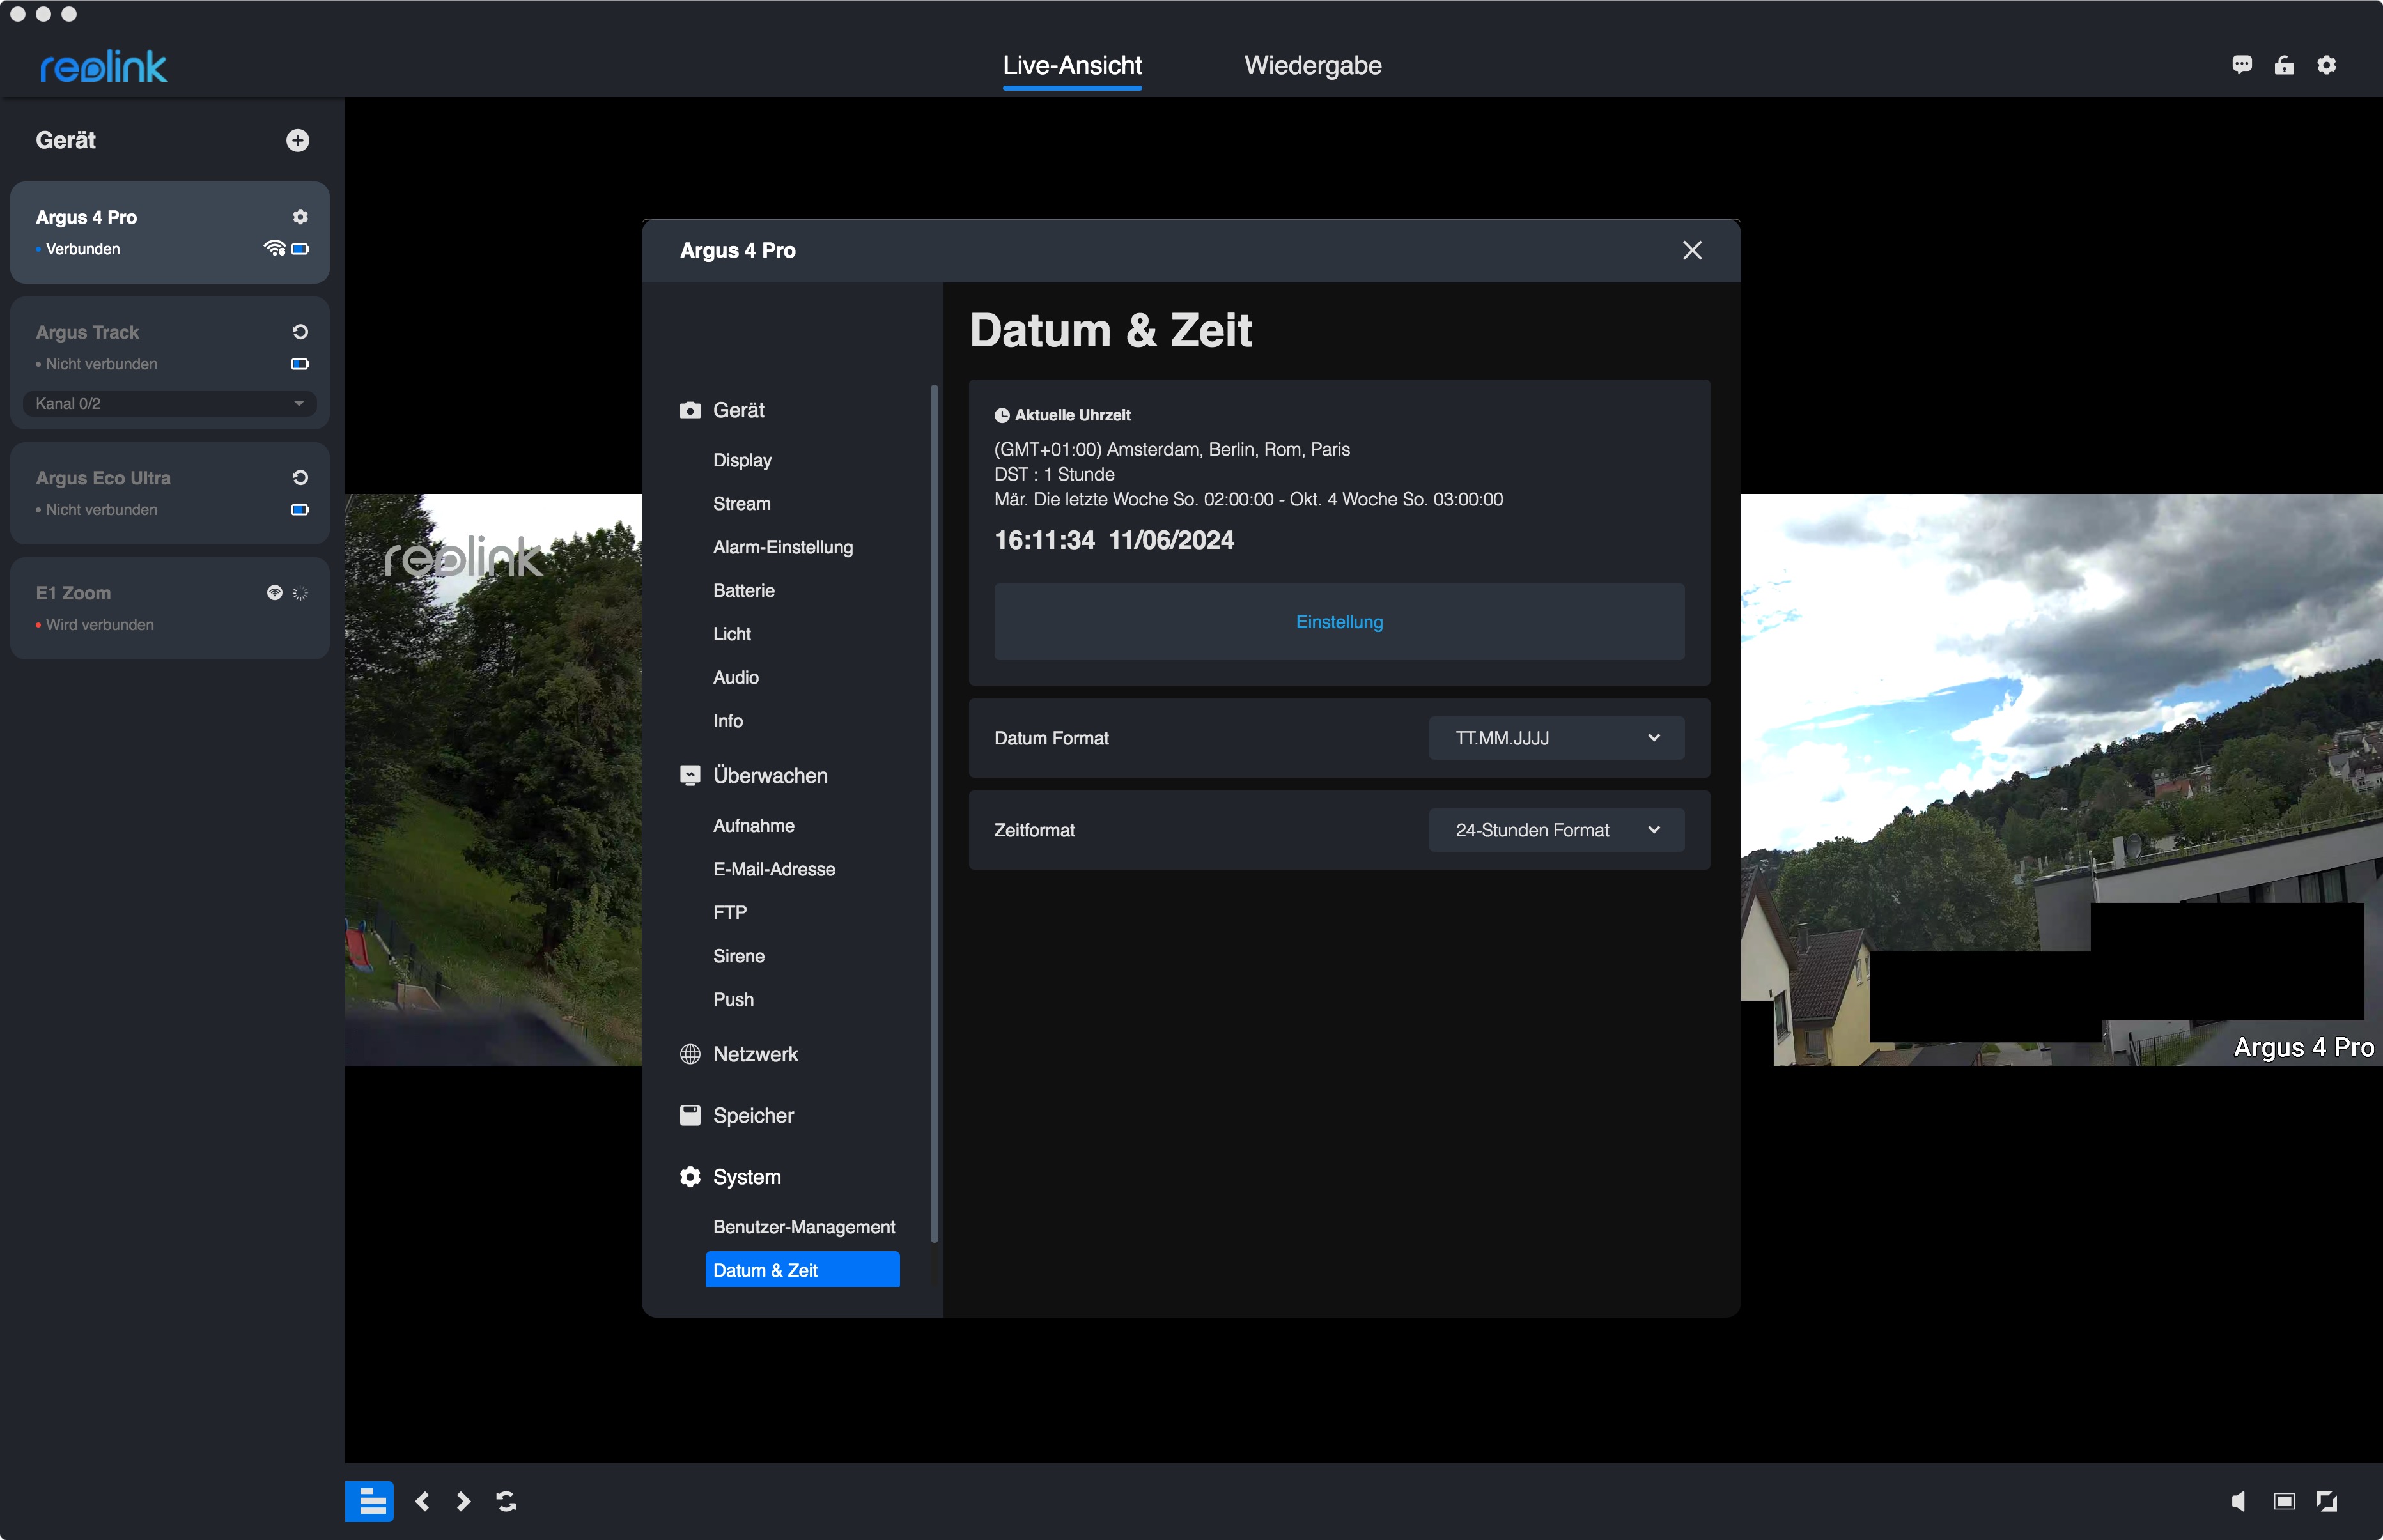Image resolution: width=2383 pixels, height=1540 pixels.
Task: Go to next camera page arrow
Action: click(x=463, y=1501)
